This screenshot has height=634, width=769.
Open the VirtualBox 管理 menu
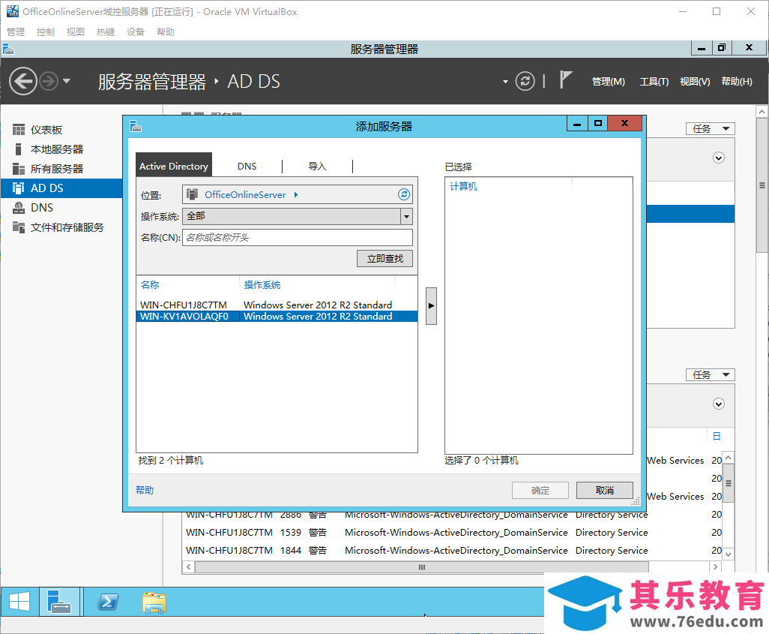pyautogui.click(x=15, y=32)
